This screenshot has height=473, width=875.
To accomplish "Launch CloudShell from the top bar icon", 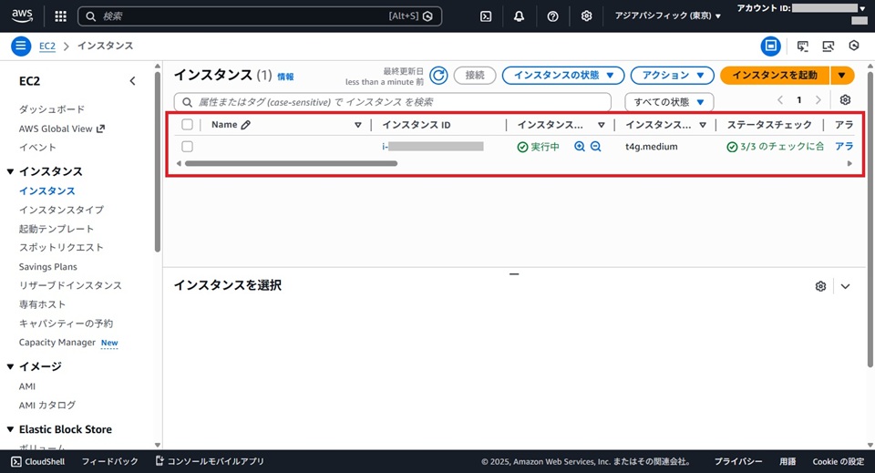I will pos(487,16).
